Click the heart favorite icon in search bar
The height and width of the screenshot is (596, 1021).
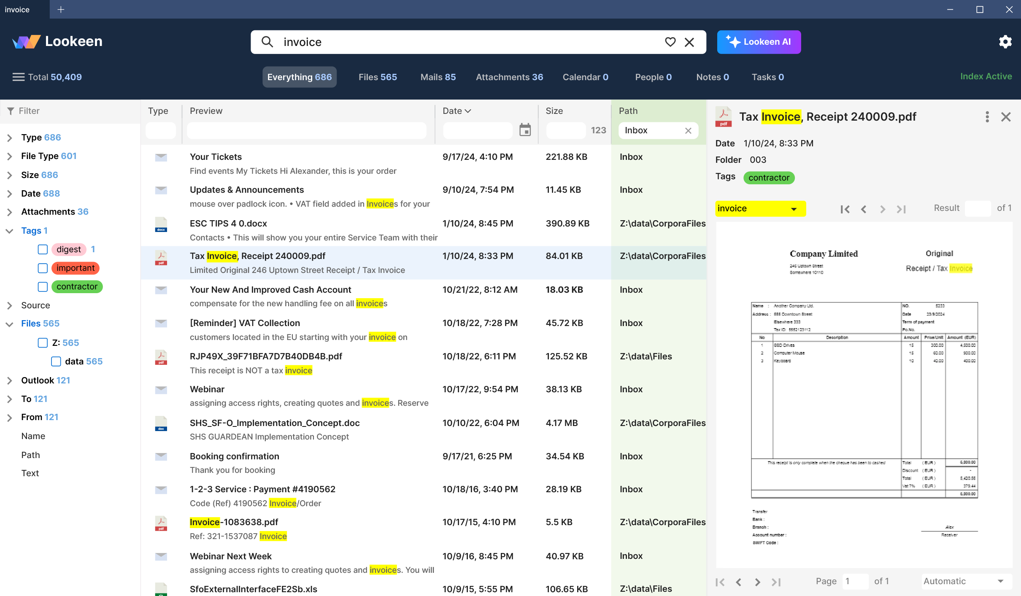pos(670,42)
